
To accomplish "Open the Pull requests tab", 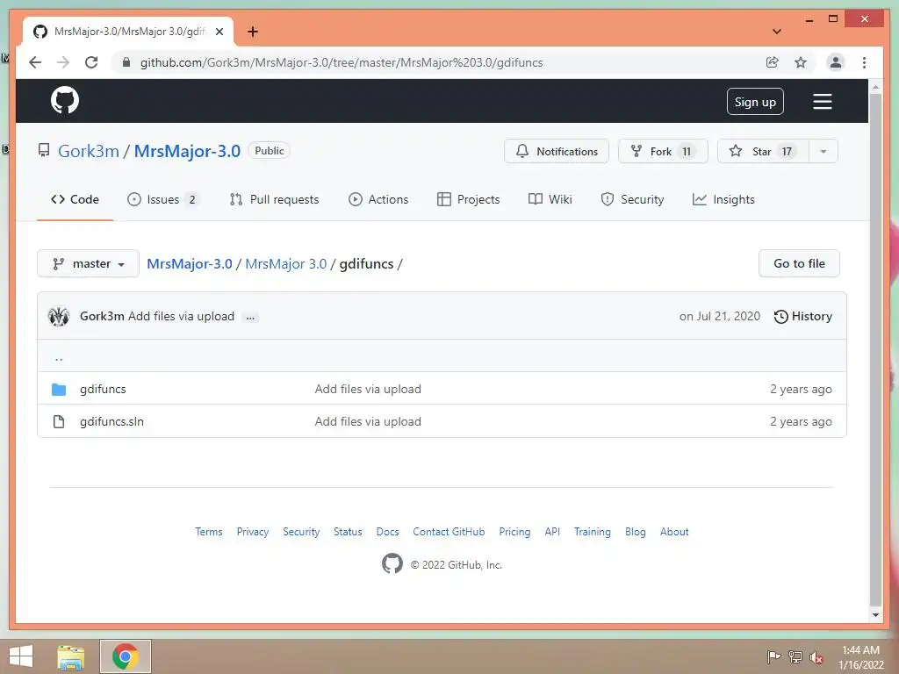I will pos(274,199).
